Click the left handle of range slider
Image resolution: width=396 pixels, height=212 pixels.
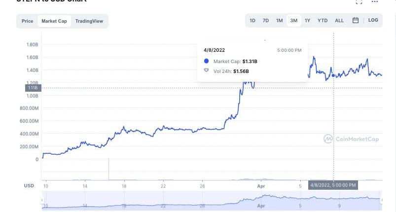(x=42, y=200)
